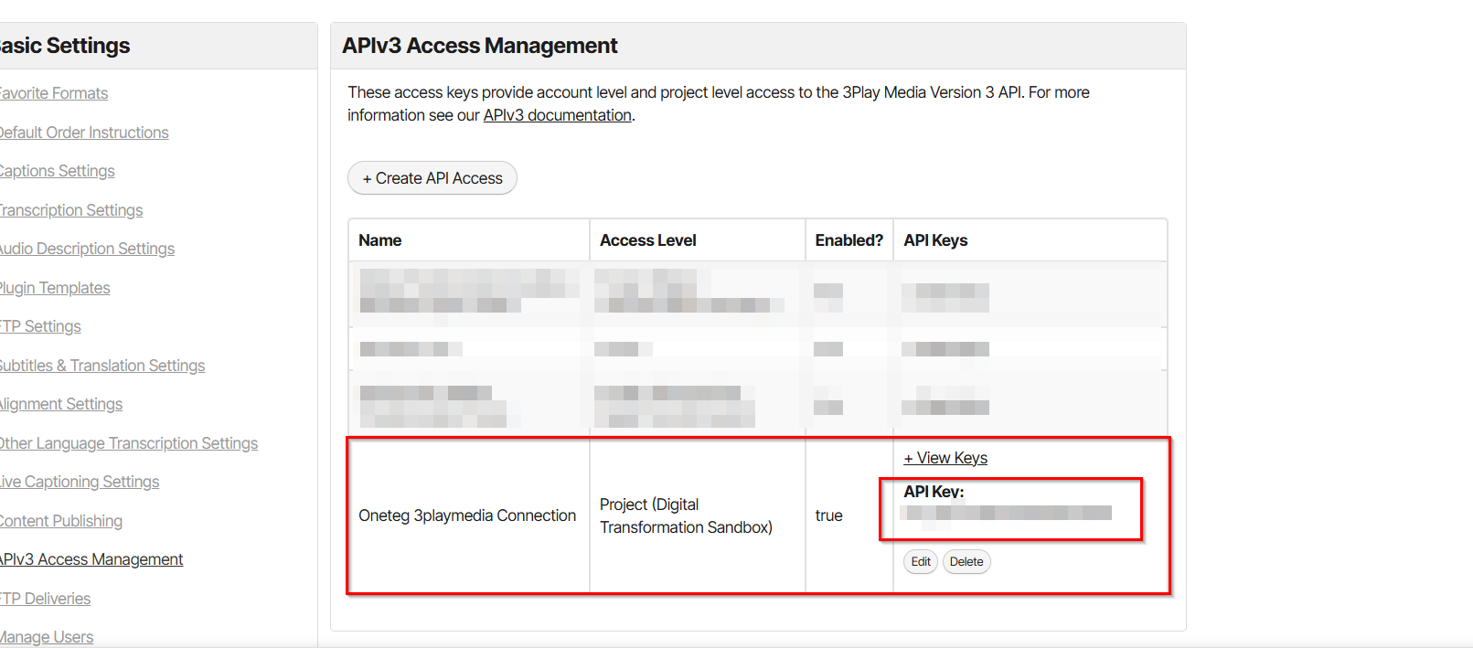Open Other Language Transcription Settings
The width and height of the screenshot is (1473, 648).
coord(129,443)
